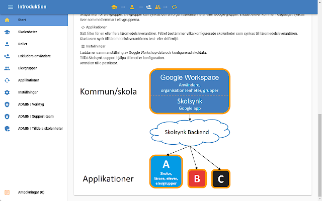Click the remove-person icon beside Exkludera användare

(7, 56)
